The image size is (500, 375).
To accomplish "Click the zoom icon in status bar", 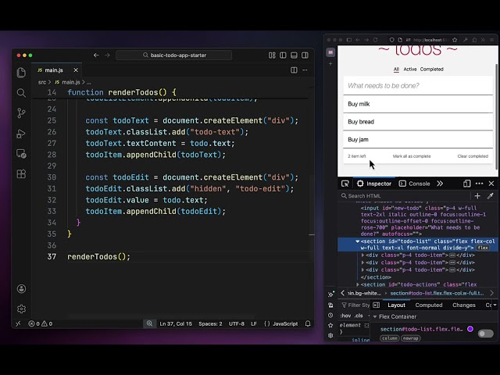I will pyautogui.click(x=149, y=323).
